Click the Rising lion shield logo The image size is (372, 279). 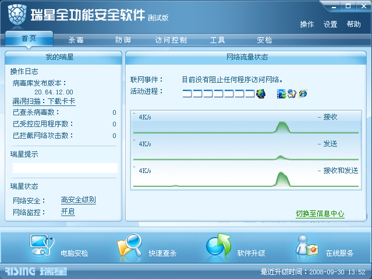(17, 15)
